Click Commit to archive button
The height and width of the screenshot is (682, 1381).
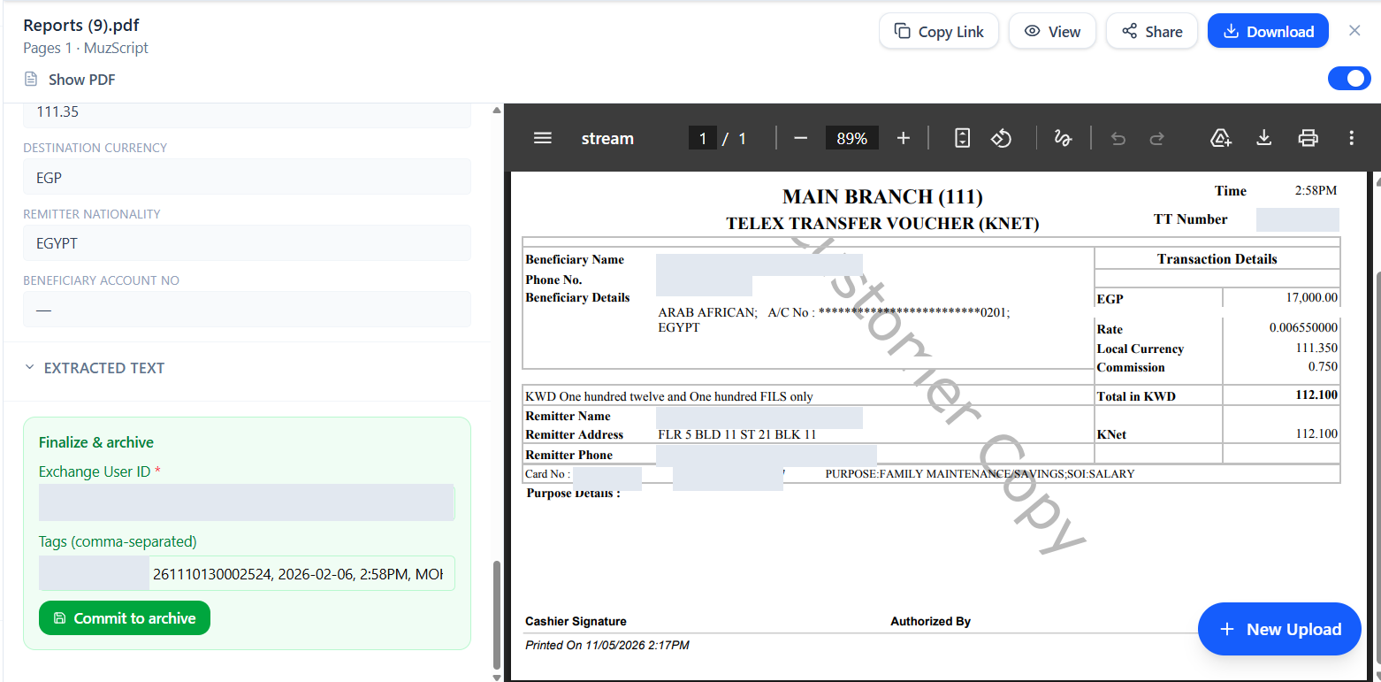[125, 618]
